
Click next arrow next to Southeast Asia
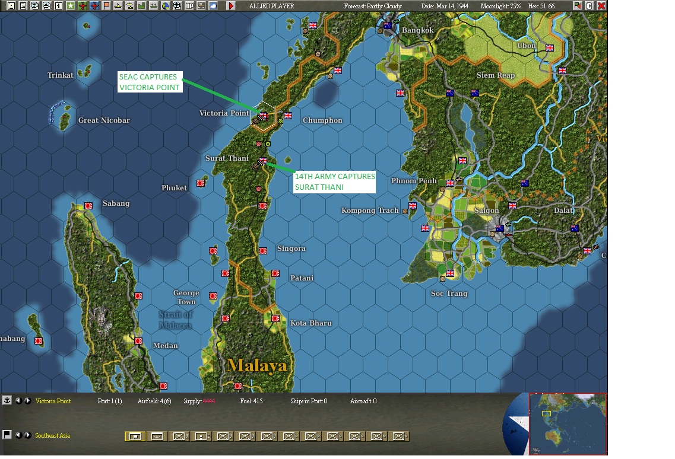point(27,435)
